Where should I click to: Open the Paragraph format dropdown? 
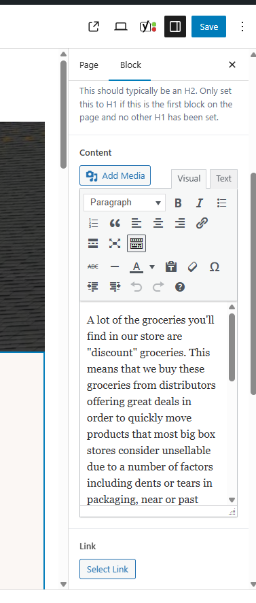(124, 203)
